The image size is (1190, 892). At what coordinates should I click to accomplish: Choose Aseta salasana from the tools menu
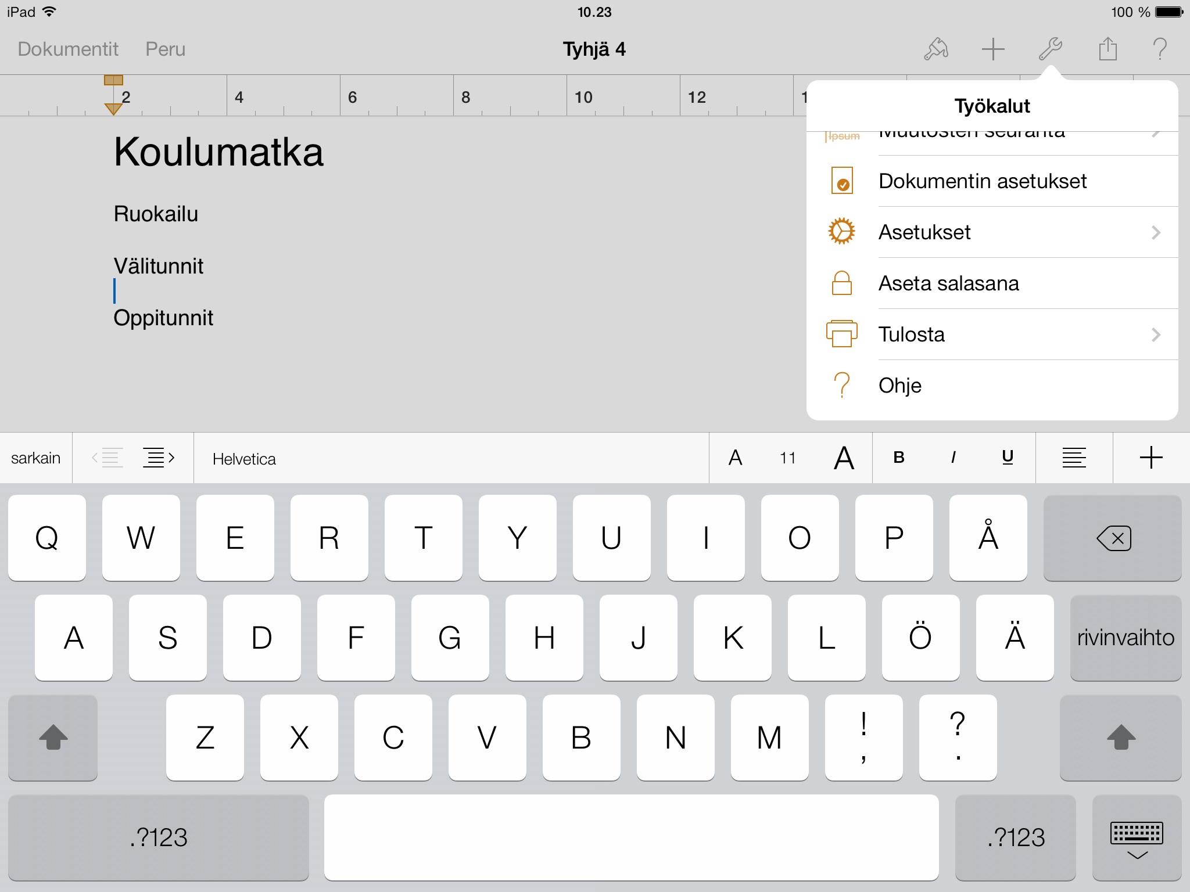948,283
